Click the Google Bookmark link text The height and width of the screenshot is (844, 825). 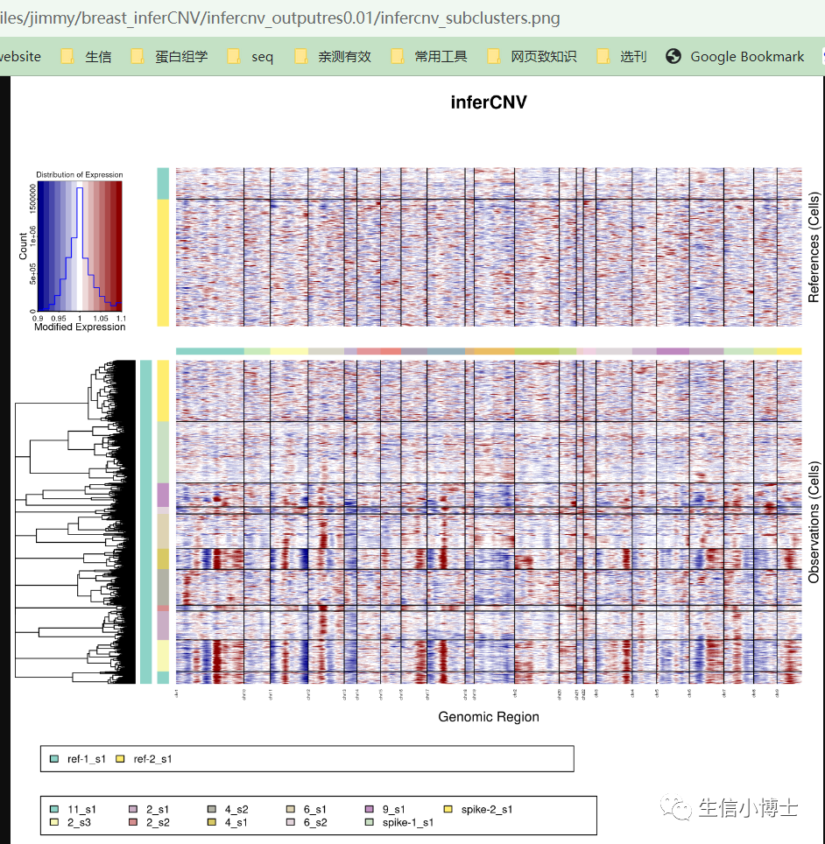(x=746, y=56)
